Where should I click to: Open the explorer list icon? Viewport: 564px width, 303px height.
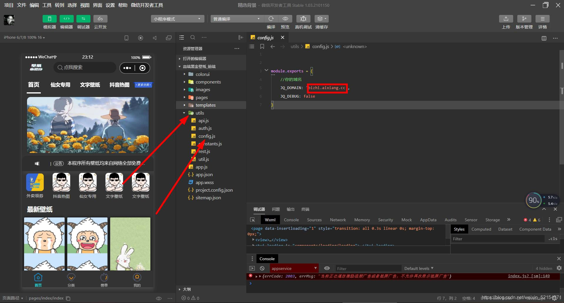182,38
